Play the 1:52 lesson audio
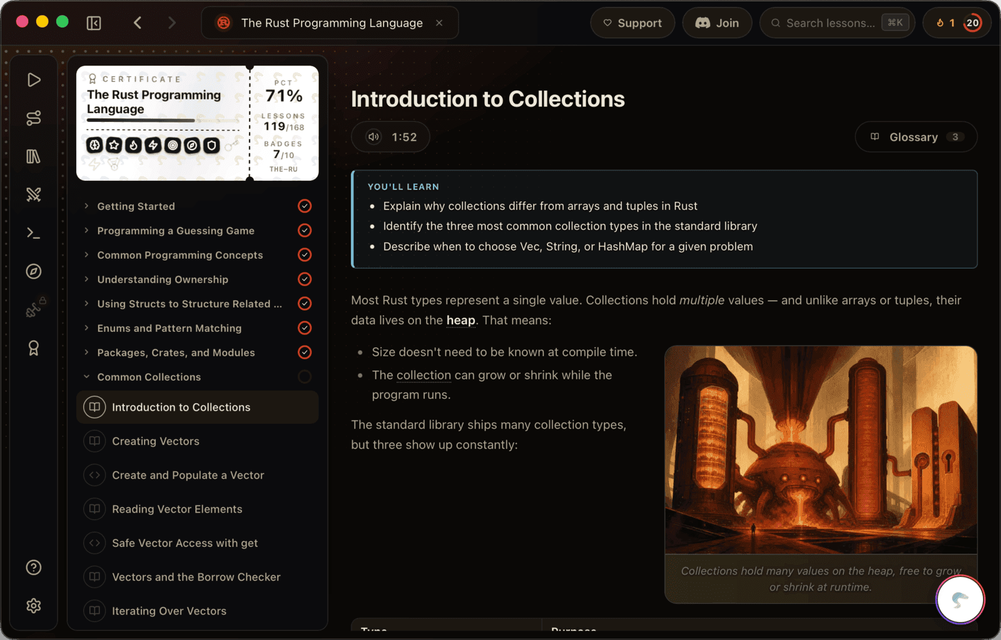This screenshot has width=1001, height=640. [x=390, y=137]
